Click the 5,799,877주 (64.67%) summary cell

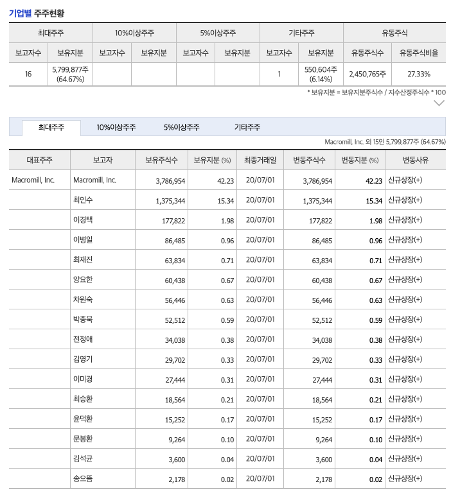[70, 74]
